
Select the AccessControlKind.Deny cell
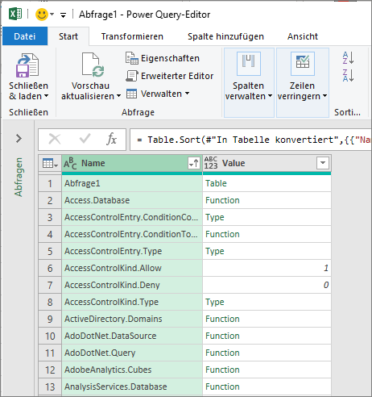coord(132,285)
